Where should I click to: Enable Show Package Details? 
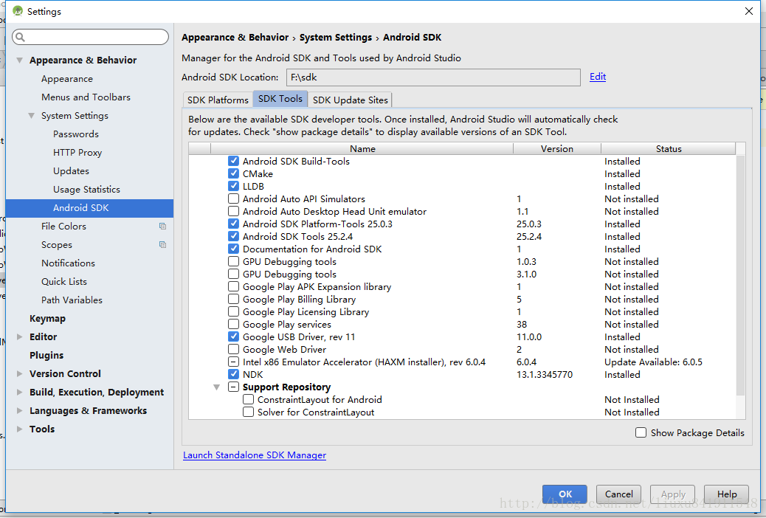tap(641, 432)
